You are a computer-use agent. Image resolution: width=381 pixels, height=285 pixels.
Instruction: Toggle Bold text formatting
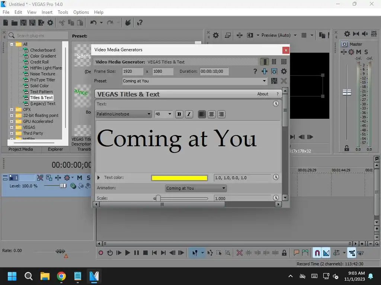coord(179,114)
